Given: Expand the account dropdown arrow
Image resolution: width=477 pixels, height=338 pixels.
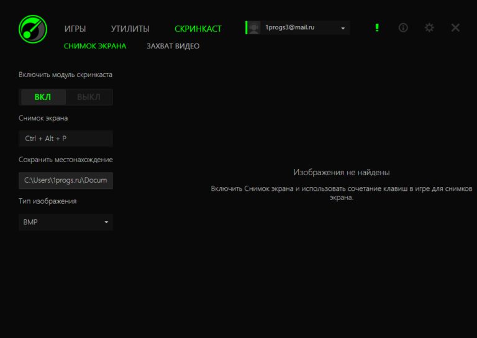Looking at the screenshot, I should click(343, 29).
